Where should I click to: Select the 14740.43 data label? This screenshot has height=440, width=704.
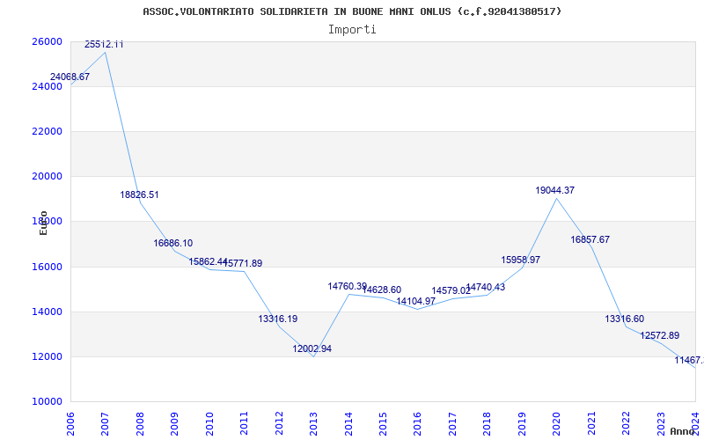pyautogui.click(x=486, y=287)
